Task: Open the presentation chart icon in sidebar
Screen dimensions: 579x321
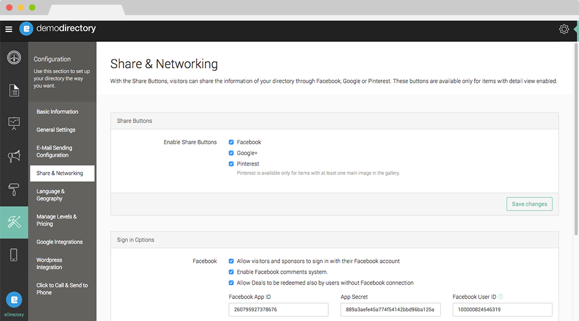Action: tap(14, 123)
